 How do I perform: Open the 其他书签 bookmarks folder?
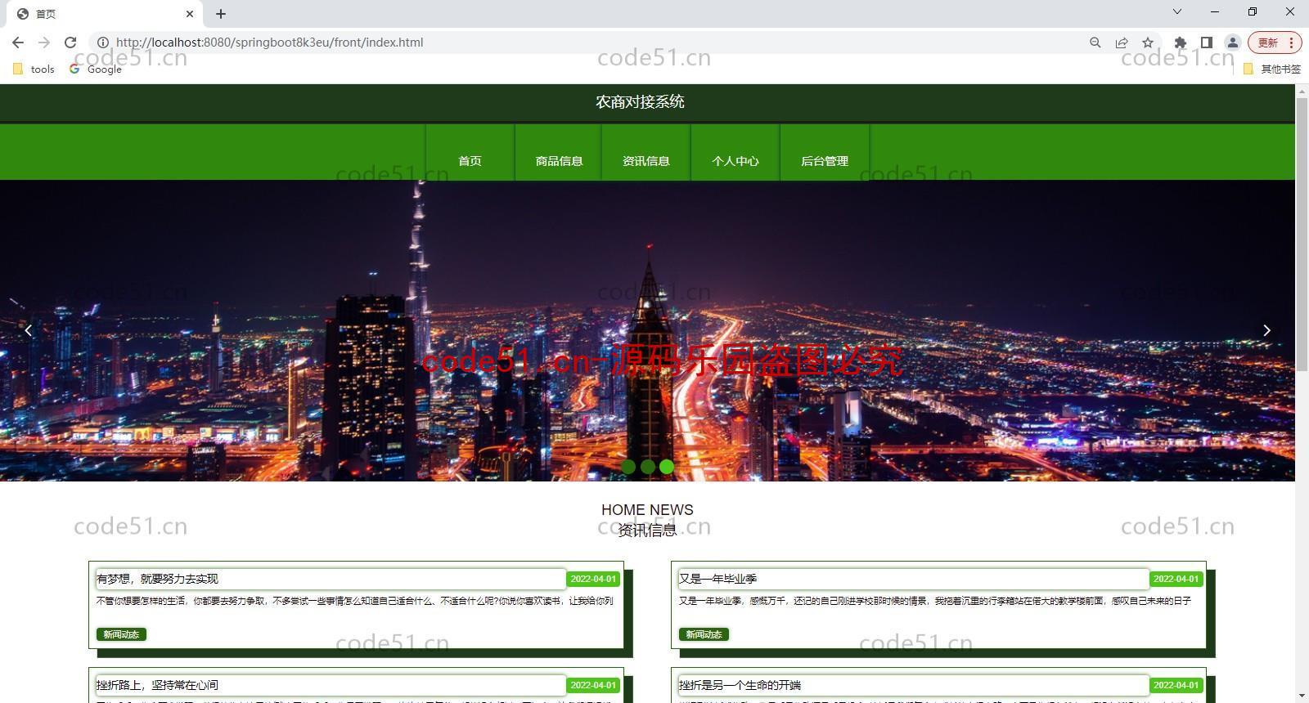click(1272, 69)
